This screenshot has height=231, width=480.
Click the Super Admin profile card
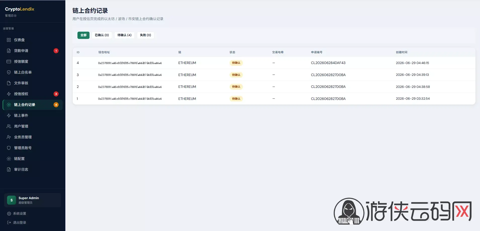(x=32, y=200)
